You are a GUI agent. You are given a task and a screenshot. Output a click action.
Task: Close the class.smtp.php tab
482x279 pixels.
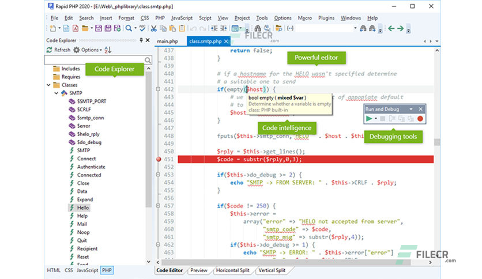point(226,41)
